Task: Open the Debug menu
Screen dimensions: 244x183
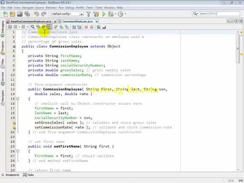Action: pyautogui.click(x=70, y=8)
